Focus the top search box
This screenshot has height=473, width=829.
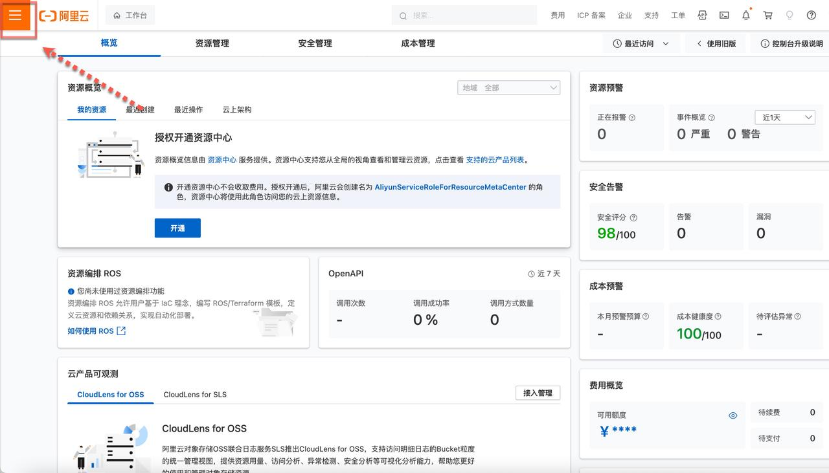point(464,16)
